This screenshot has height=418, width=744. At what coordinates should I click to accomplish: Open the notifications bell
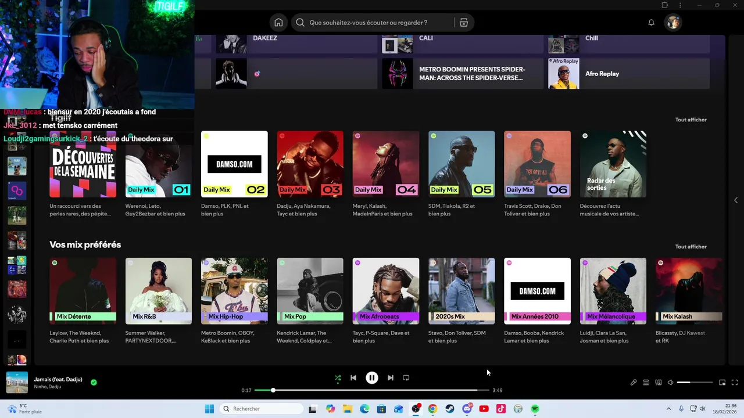(651, 23)
